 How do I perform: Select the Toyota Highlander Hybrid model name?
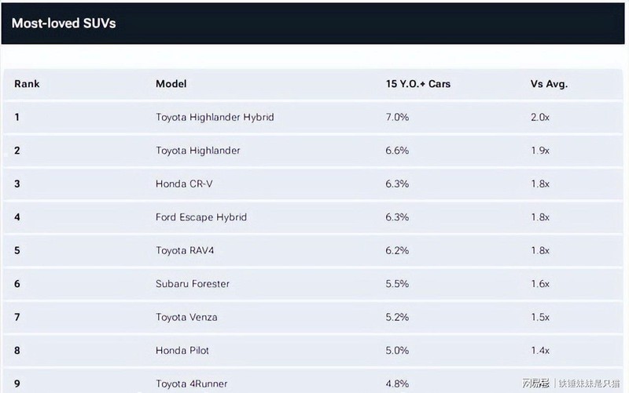(x=214, y=117)
